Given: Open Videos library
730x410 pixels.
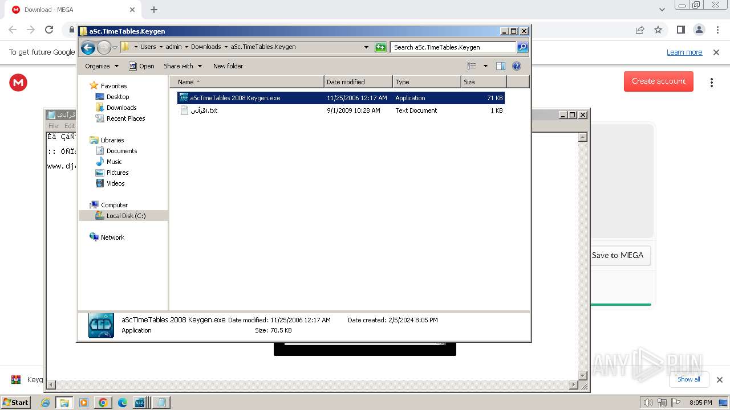Looking at the screenshot, I should pyautogui.click(x=115, y=183).
